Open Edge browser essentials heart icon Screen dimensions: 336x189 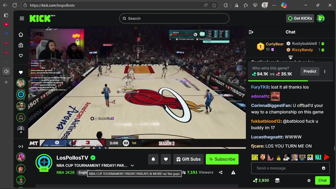pos(255,5)
